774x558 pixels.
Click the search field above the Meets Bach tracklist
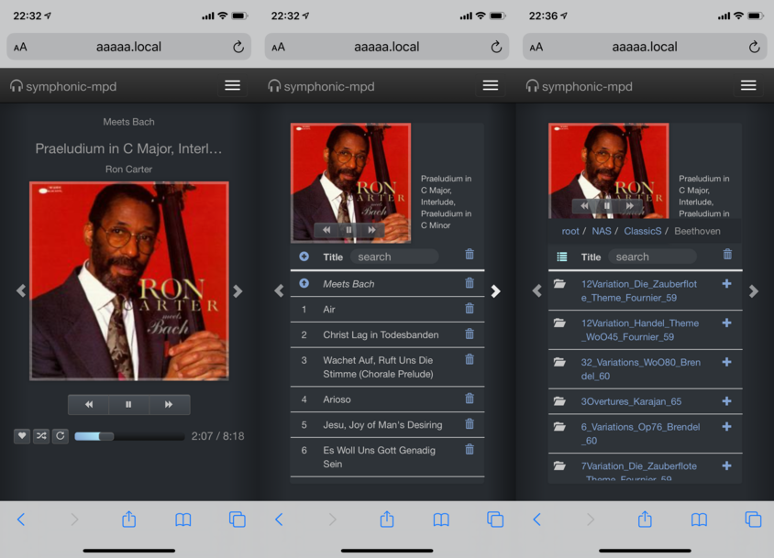tap(394, 257)
